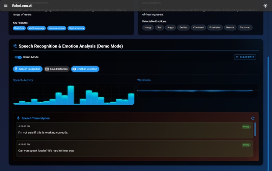The image size is (272, 171).
Task: Toggle the Speech Recognition chip
Action: (x=28, y=69)
